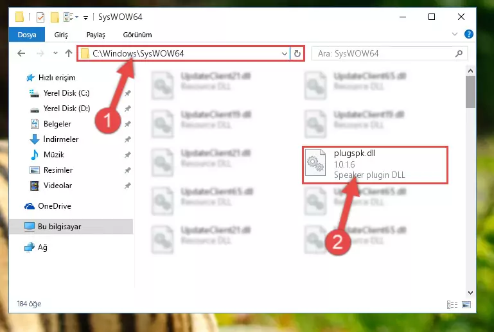Click the scrollbar down arrow
This screenshot has width=494, height=332.
click(x=470, y=293)
